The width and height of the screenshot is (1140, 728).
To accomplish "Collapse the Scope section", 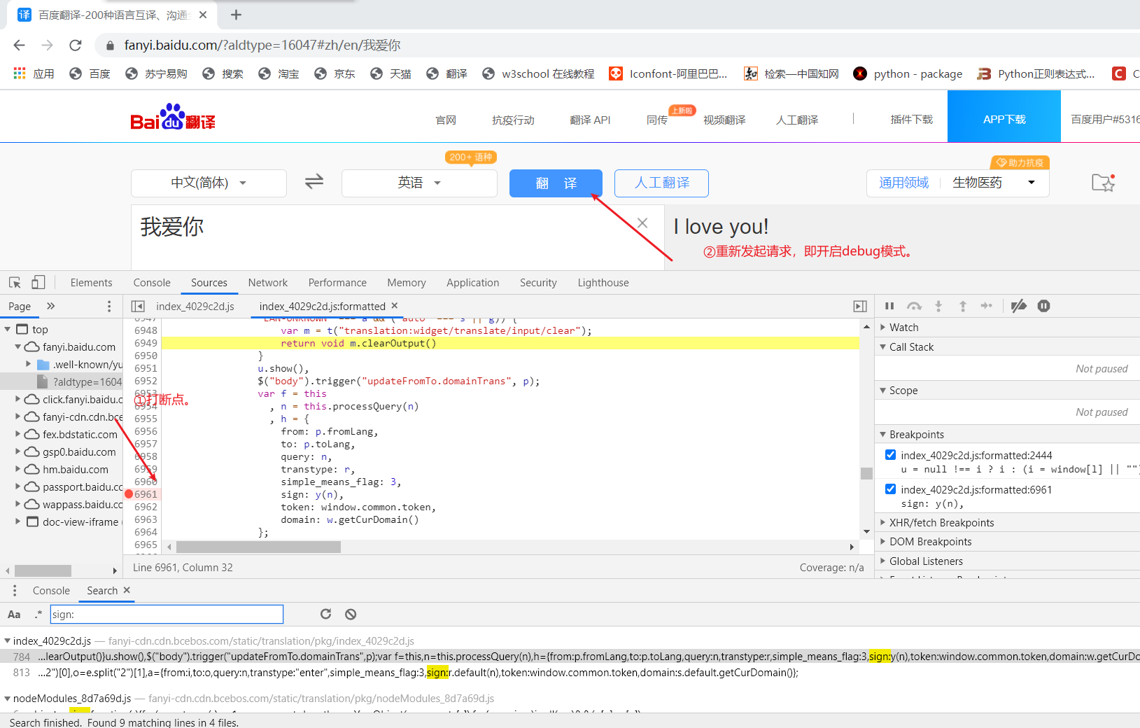I will (883, 391).
